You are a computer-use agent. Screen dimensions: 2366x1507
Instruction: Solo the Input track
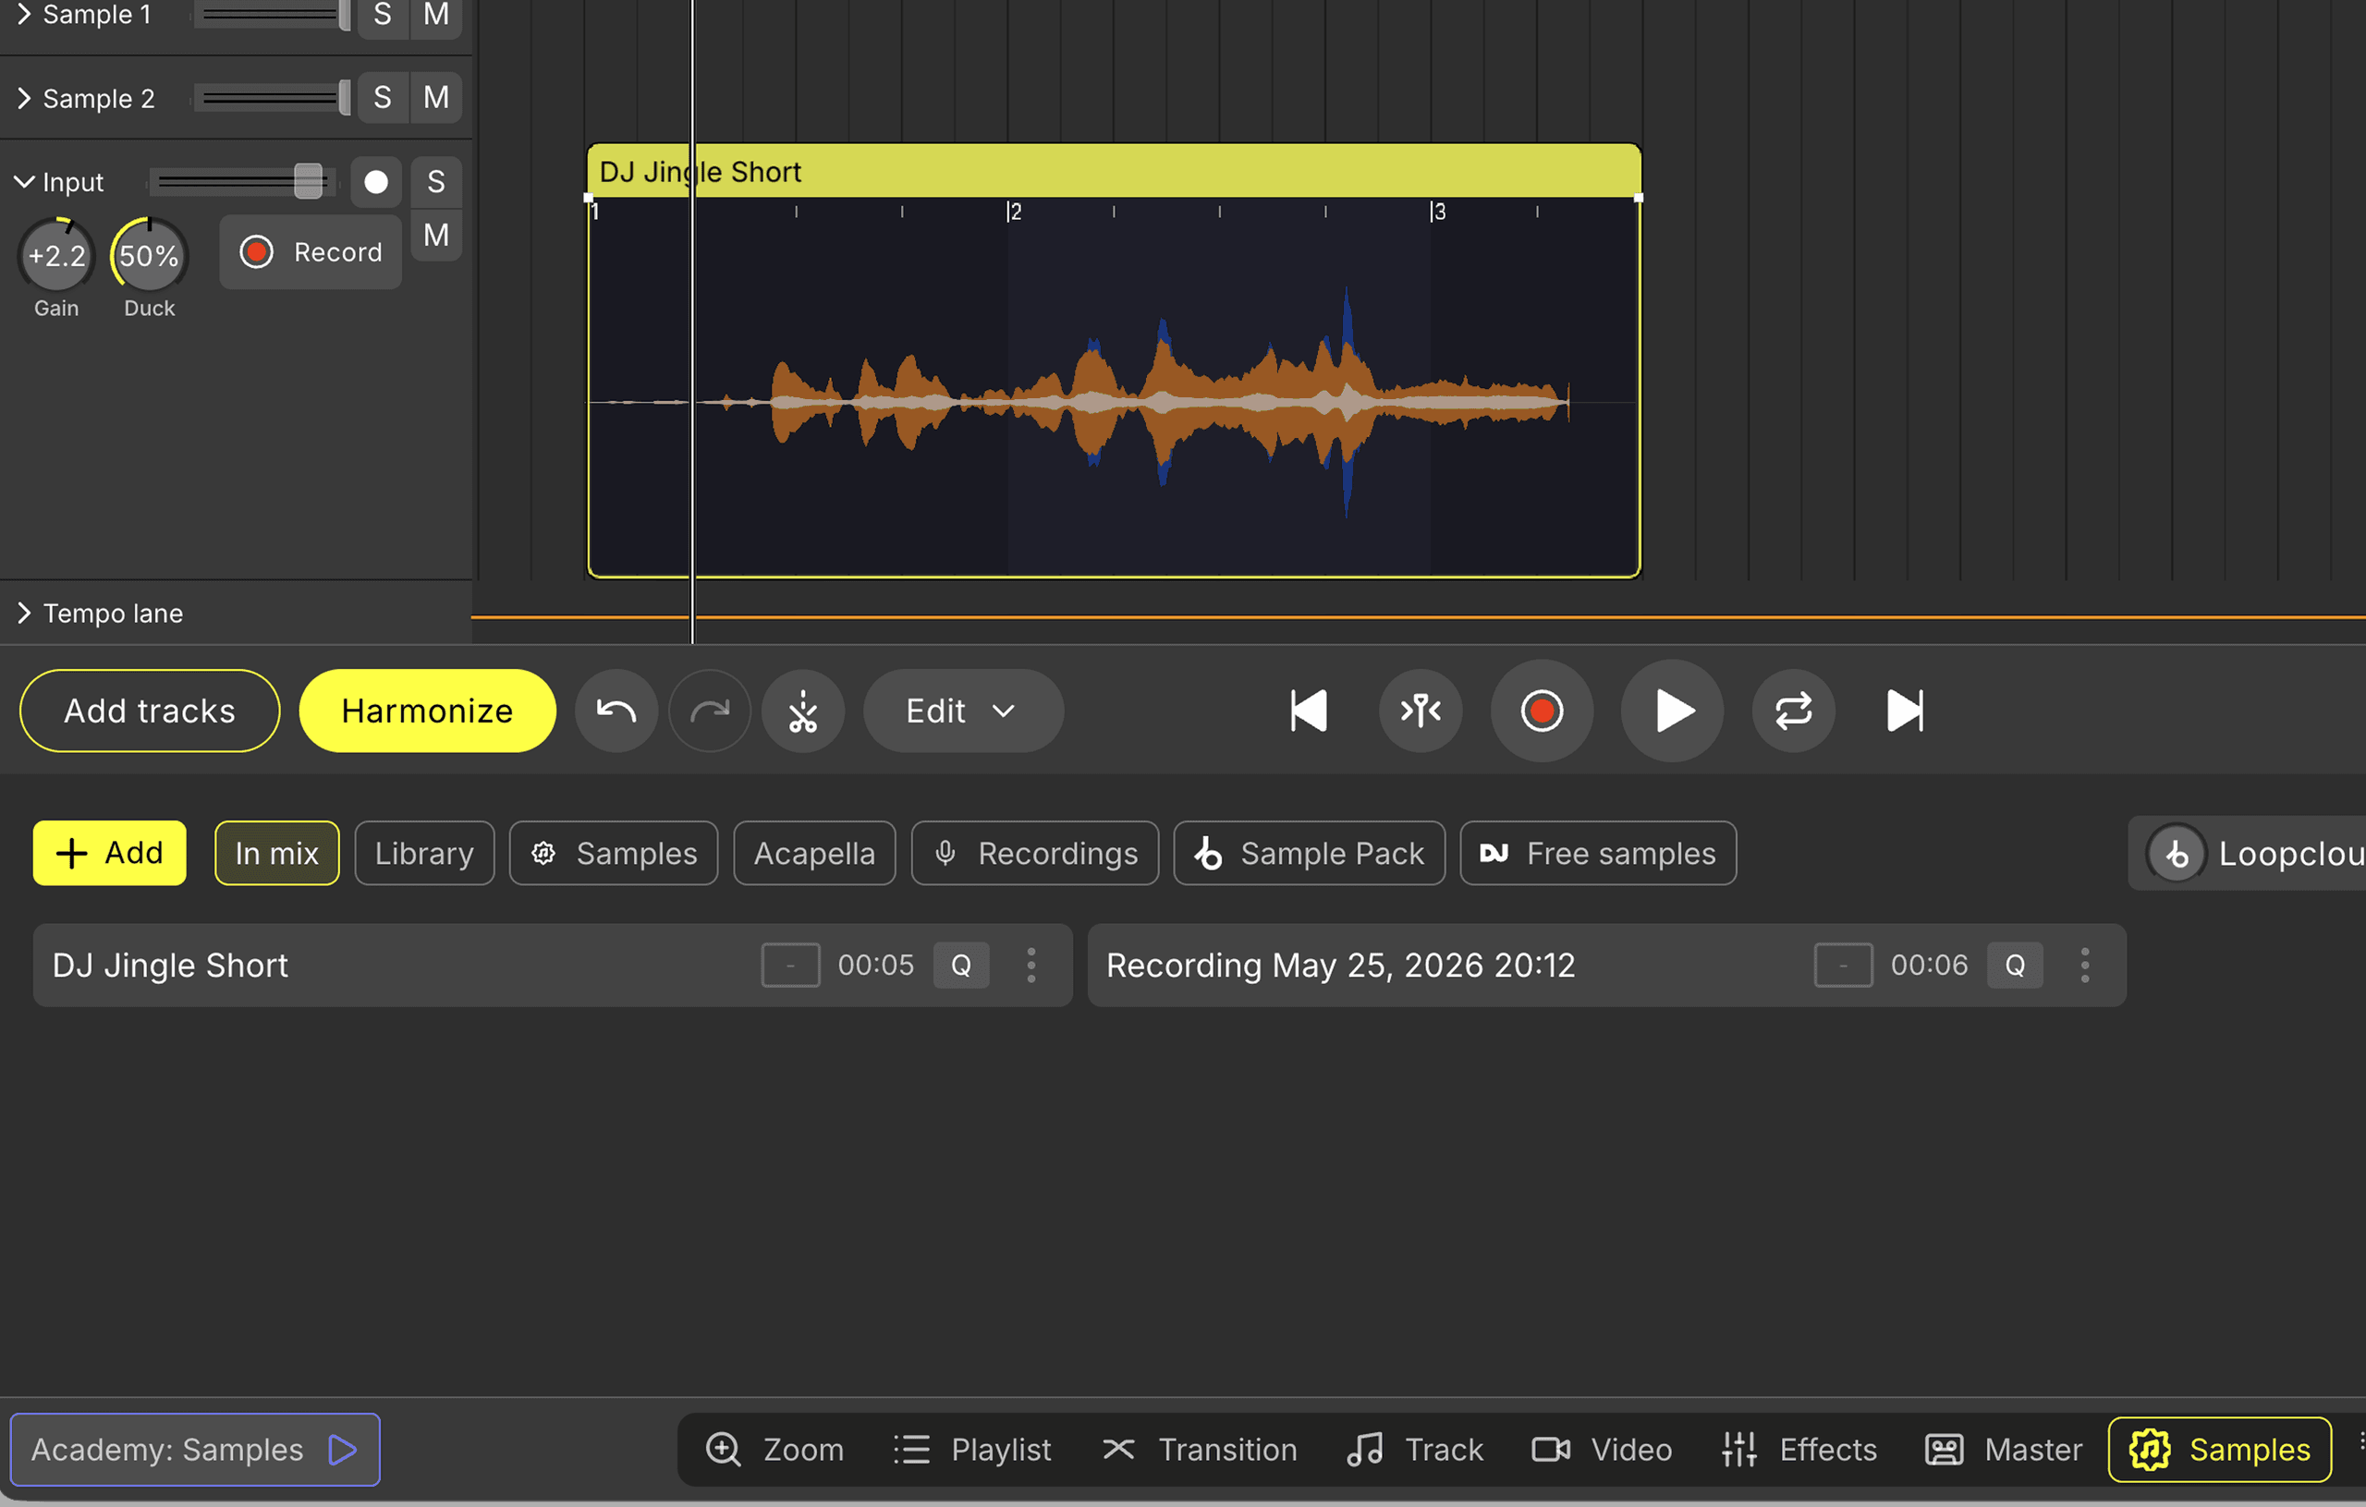click(436, 182)
